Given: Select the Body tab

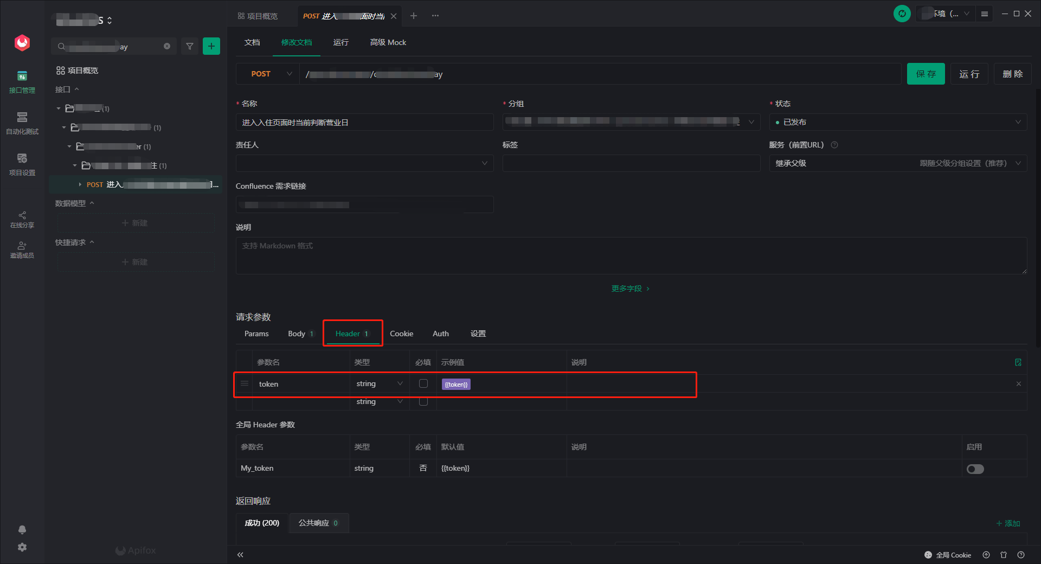Looking at the screenshot, I should point(301,334).
